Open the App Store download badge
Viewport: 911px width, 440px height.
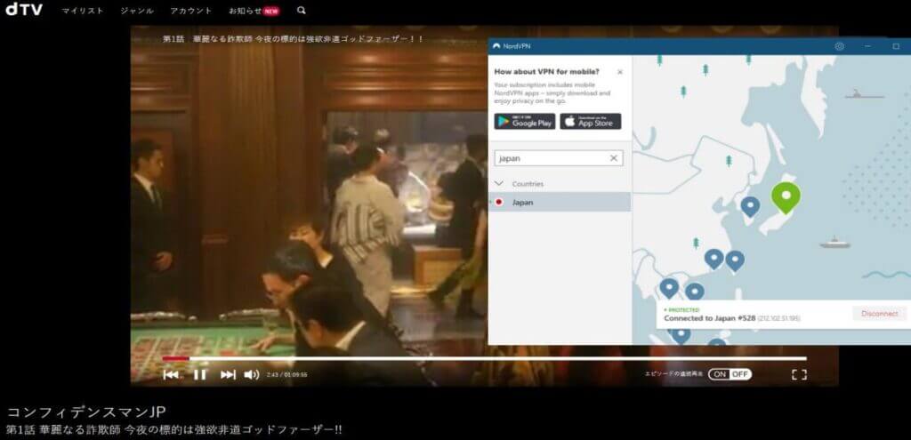(x=591, y=121)
